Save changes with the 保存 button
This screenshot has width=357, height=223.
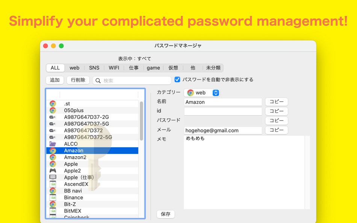(x=165, y=214)
